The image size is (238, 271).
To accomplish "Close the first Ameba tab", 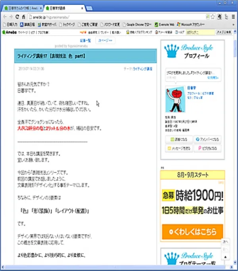I will pos(41,8).
